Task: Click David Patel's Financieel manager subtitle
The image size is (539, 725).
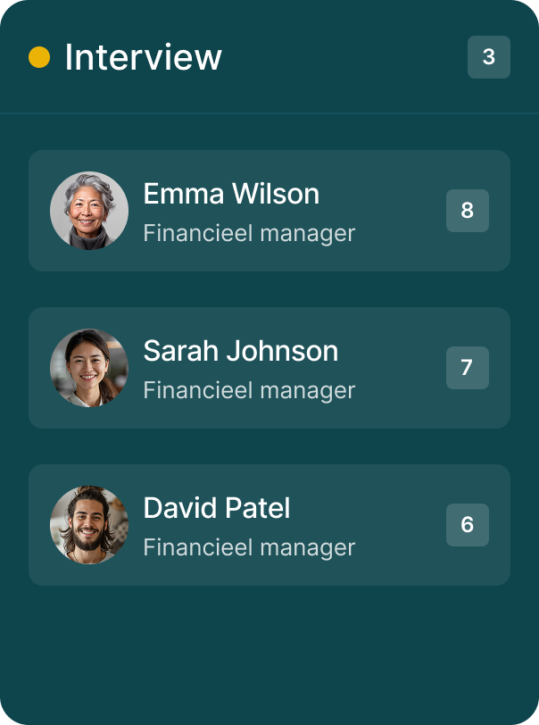Action: pos(249,547)
